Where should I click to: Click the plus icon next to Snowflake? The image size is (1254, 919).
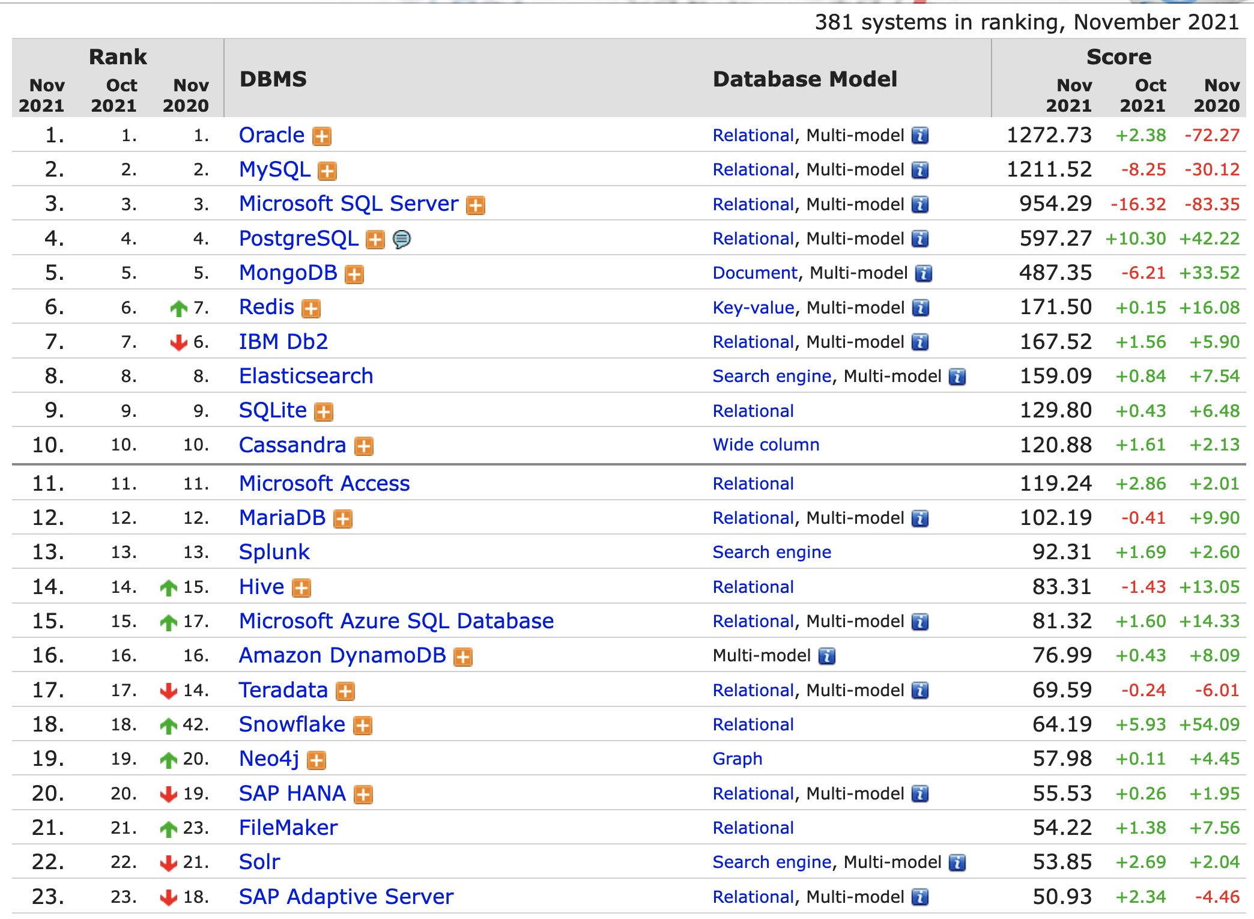(363, 726)
